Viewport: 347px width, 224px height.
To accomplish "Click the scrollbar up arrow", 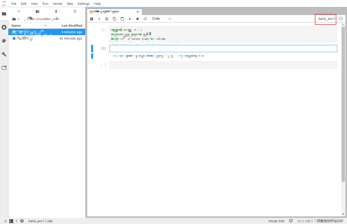I will (x=343, y=24).
